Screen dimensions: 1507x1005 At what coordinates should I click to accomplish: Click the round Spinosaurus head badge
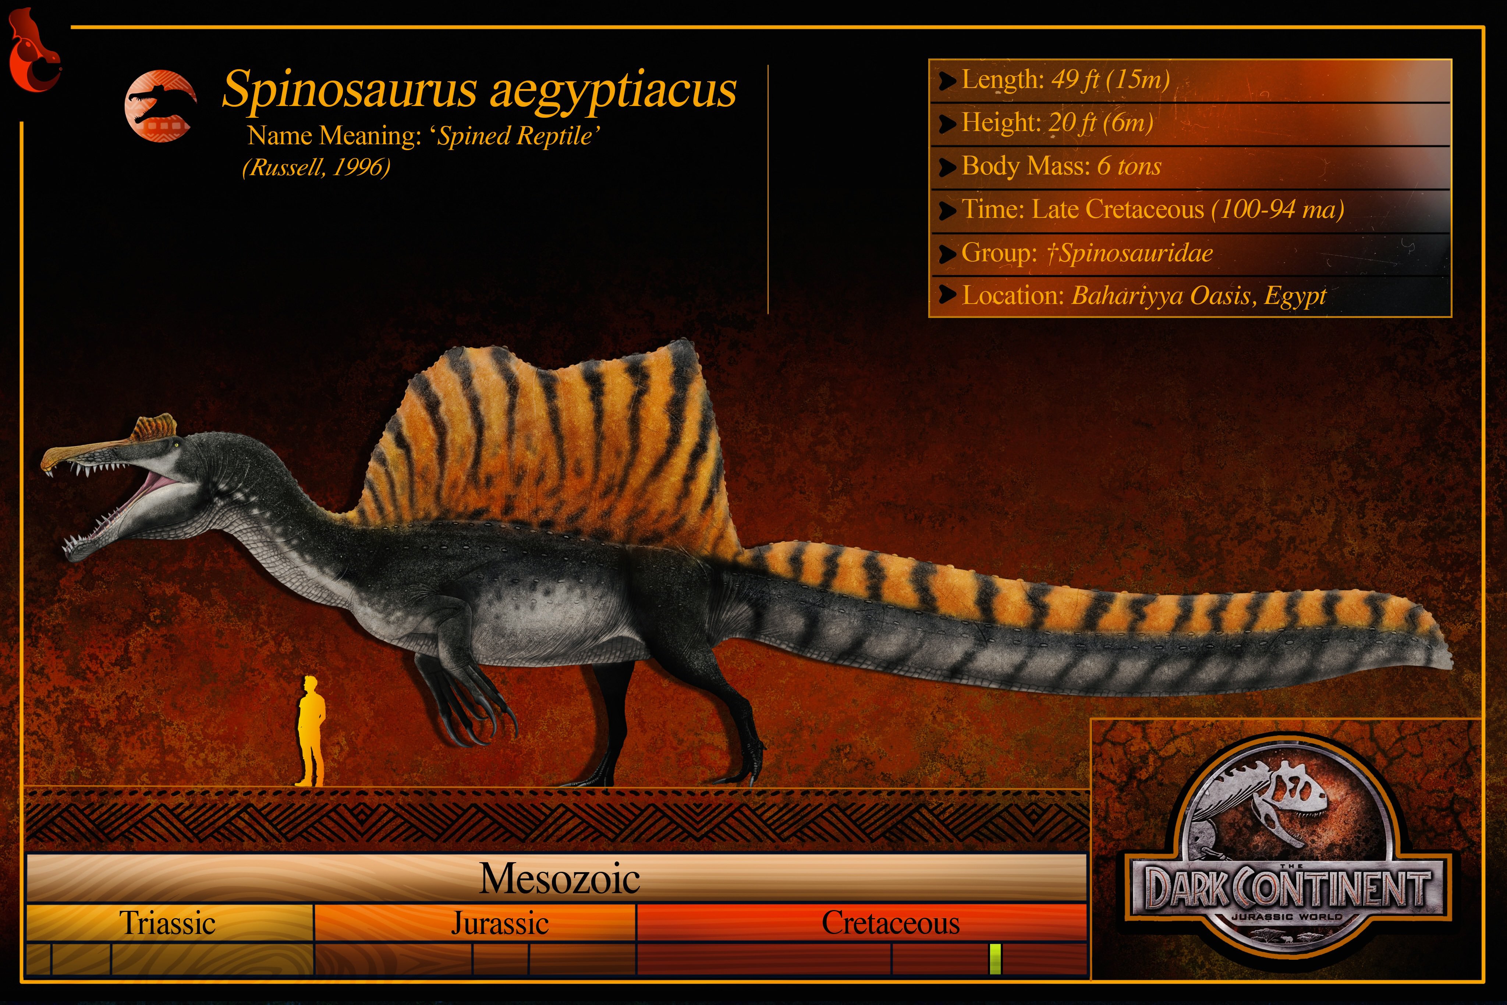[160, 106]
